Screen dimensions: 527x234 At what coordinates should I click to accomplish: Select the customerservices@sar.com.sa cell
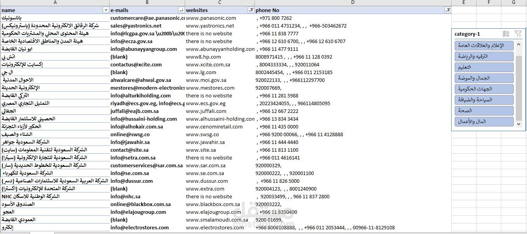pos(147,165)
